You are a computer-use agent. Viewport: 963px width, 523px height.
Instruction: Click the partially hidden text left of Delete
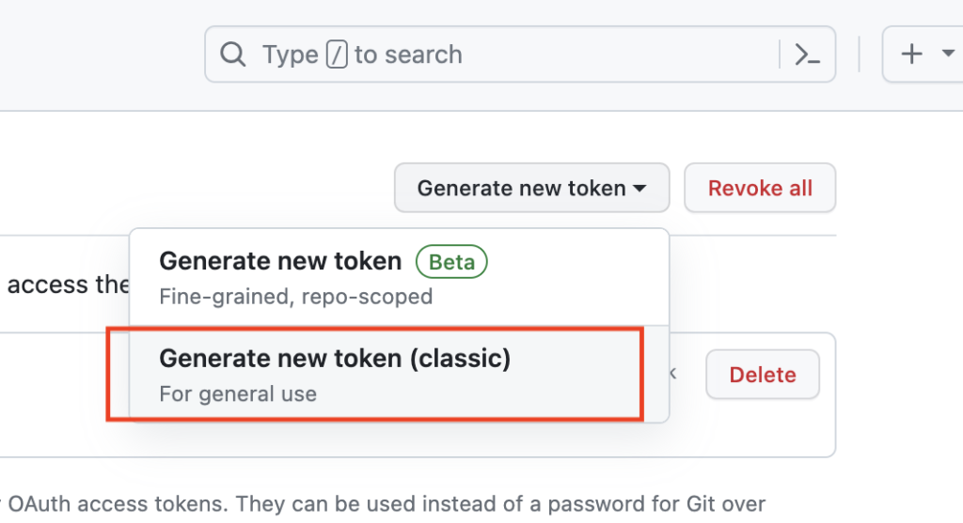coord(673,373)
